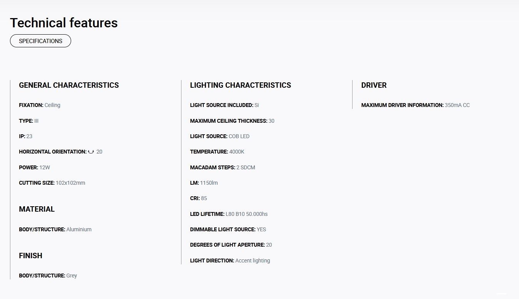Image resolution: width=519 pixels, height=299 pixels.
Task: Click the horizontal orientation rotation icon
Action: pyautogui.click(x=91, y=152)
